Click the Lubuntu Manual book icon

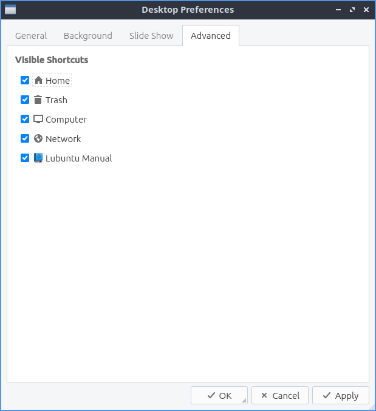click(38, 158)
